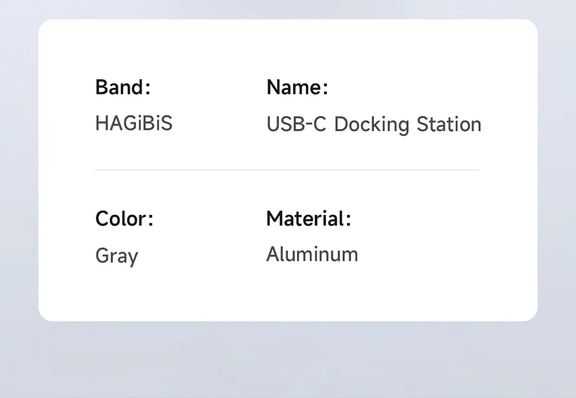Click the capital "G" in Gray

[102, 256]
